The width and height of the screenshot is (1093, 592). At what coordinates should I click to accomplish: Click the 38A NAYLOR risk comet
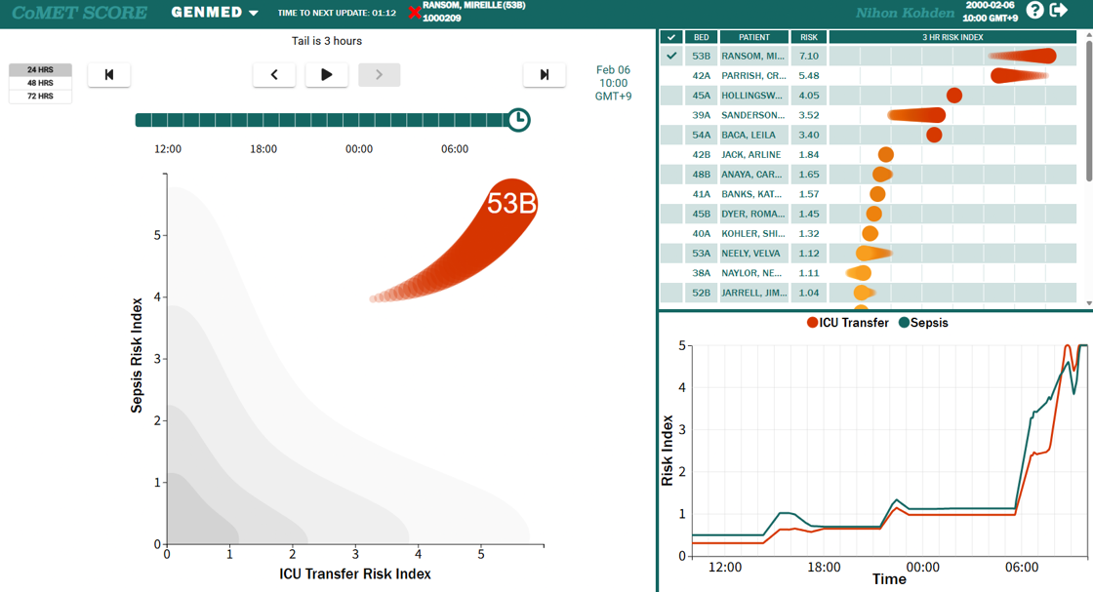[x=859, y=273]
